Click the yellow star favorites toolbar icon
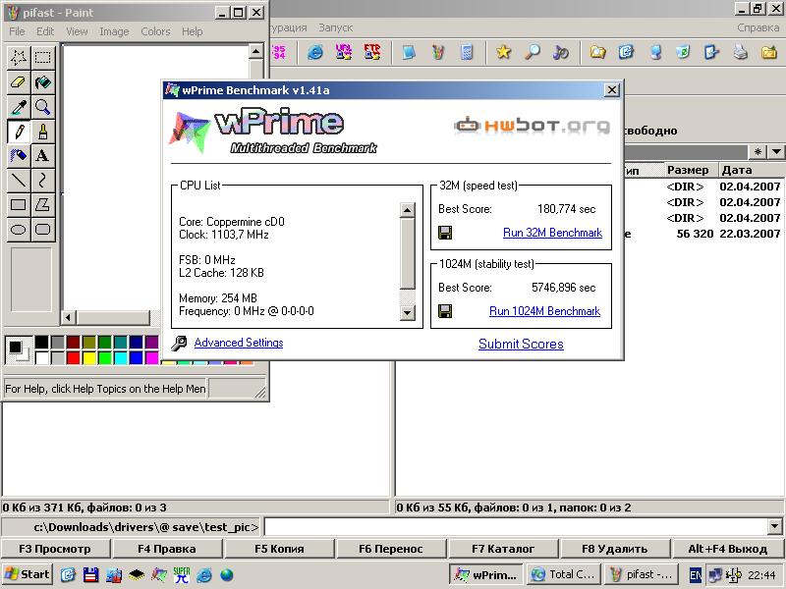The height and width of the screenshot is (589, 786). 503,52
